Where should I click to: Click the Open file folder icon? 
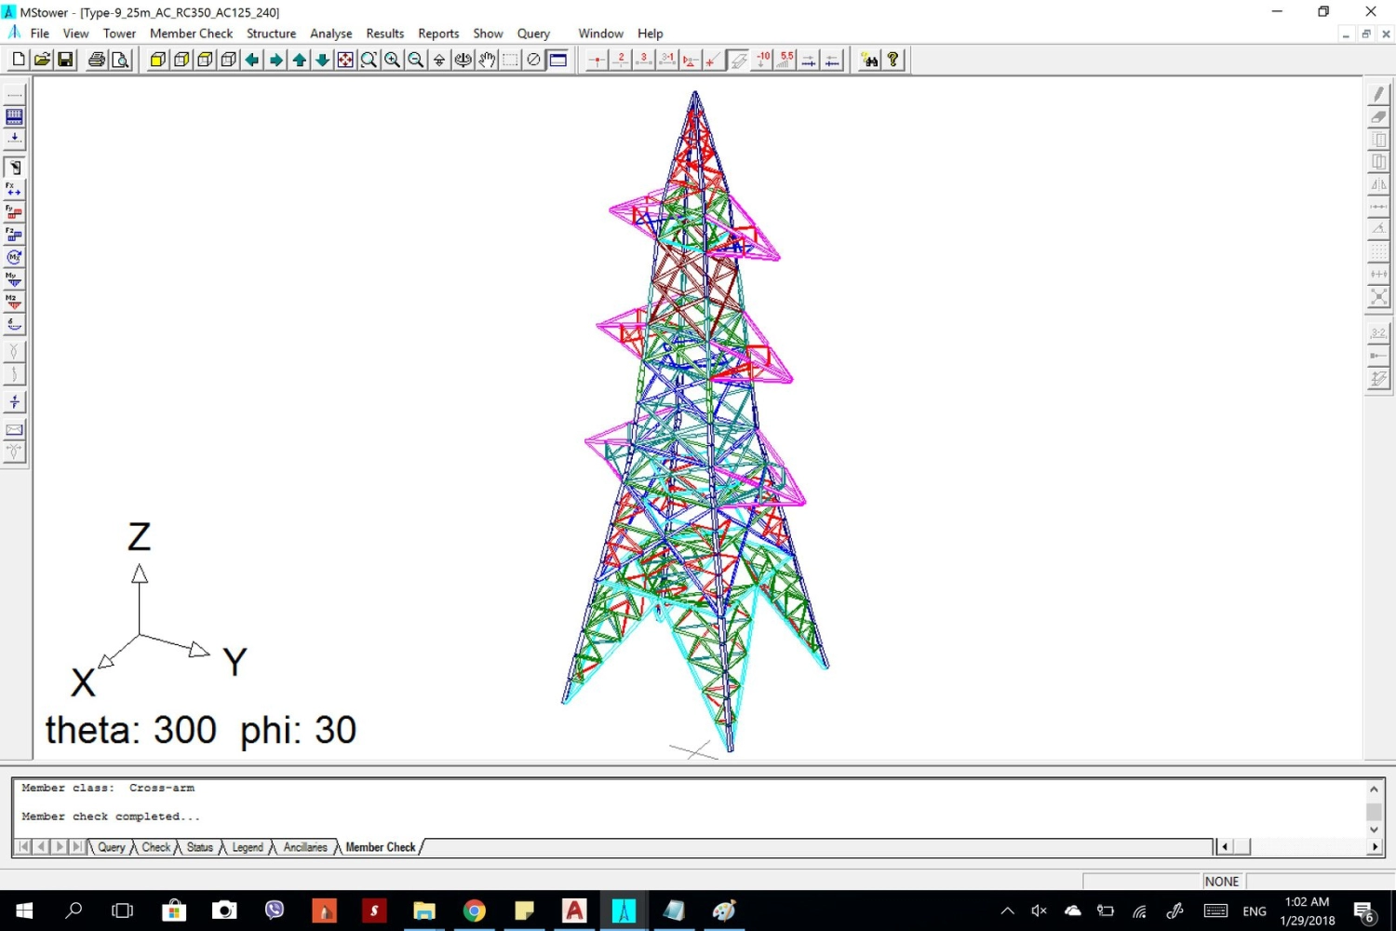point(42,60)
